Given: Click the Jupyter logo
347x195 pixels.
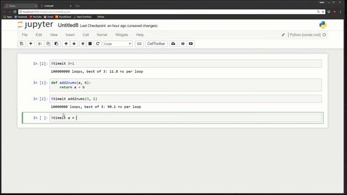Looking at the screenshot, I should (x=35, y=25).
